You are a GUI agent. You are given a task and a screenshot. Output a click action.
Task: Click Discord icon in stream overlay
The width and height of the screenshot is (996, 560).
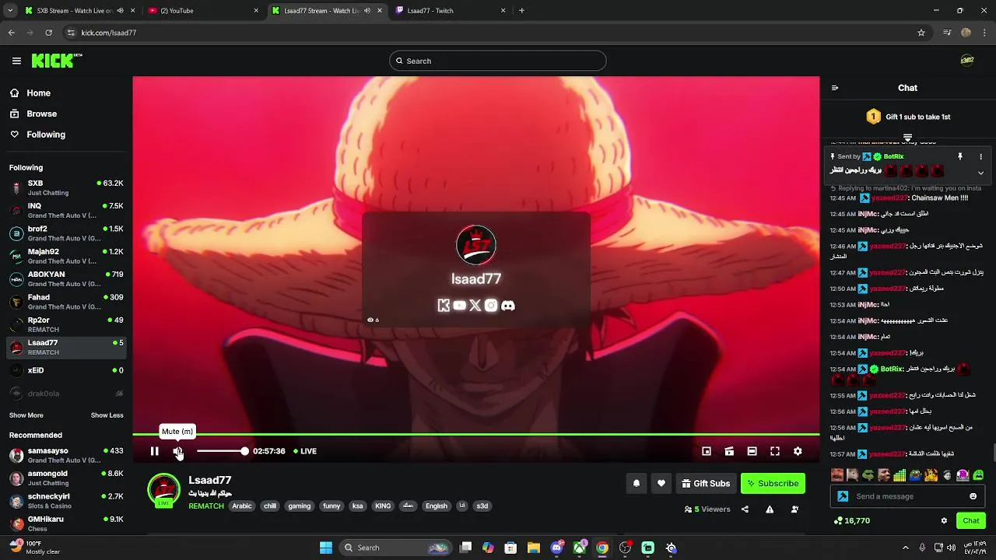pyautogui.click(x=508, y=306)
